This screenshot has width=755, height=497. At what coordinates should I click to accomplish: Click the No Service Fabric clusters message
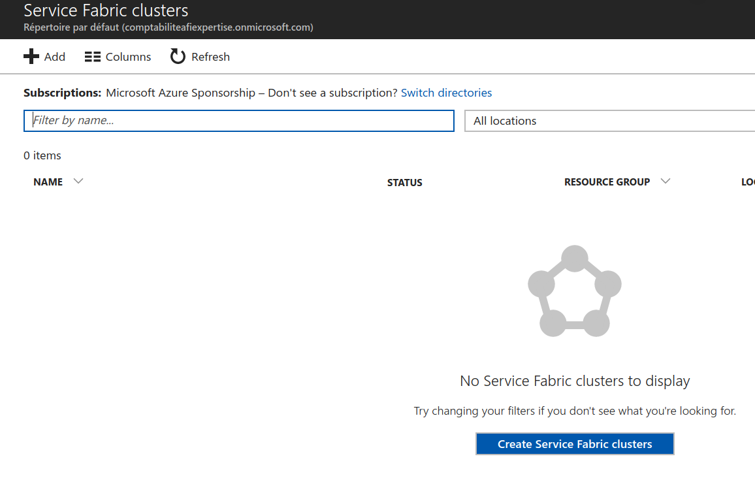tap(575, 381)
